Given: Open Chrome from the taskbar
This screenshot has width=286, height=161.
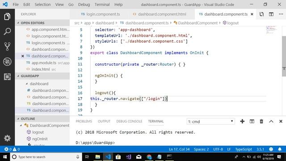Looking at the screenshot, I should coord(149,157).
